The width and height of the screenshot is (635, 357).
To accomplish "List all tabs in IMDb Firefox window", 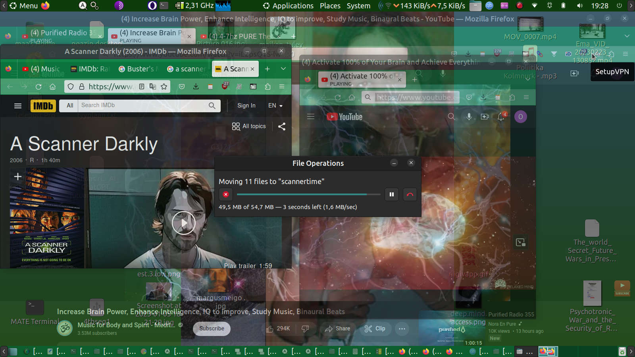I will click(x=283, y=69).
